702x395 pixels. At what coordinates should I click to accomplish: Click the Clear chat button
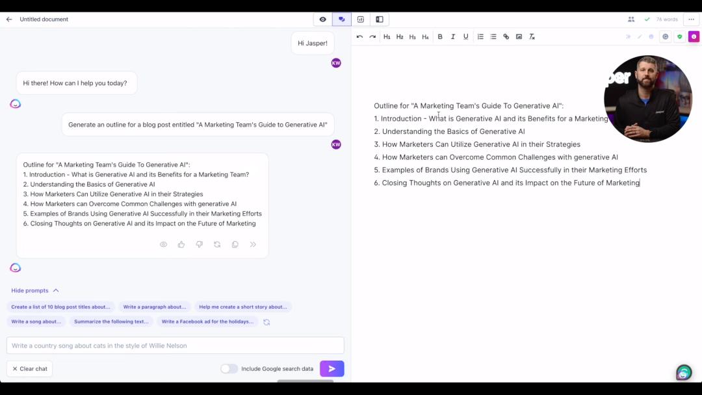(x=30, y=369)
